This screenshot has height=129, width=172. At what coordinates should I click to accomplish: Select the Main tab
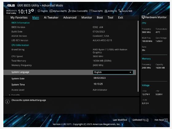tap(36, 18)
